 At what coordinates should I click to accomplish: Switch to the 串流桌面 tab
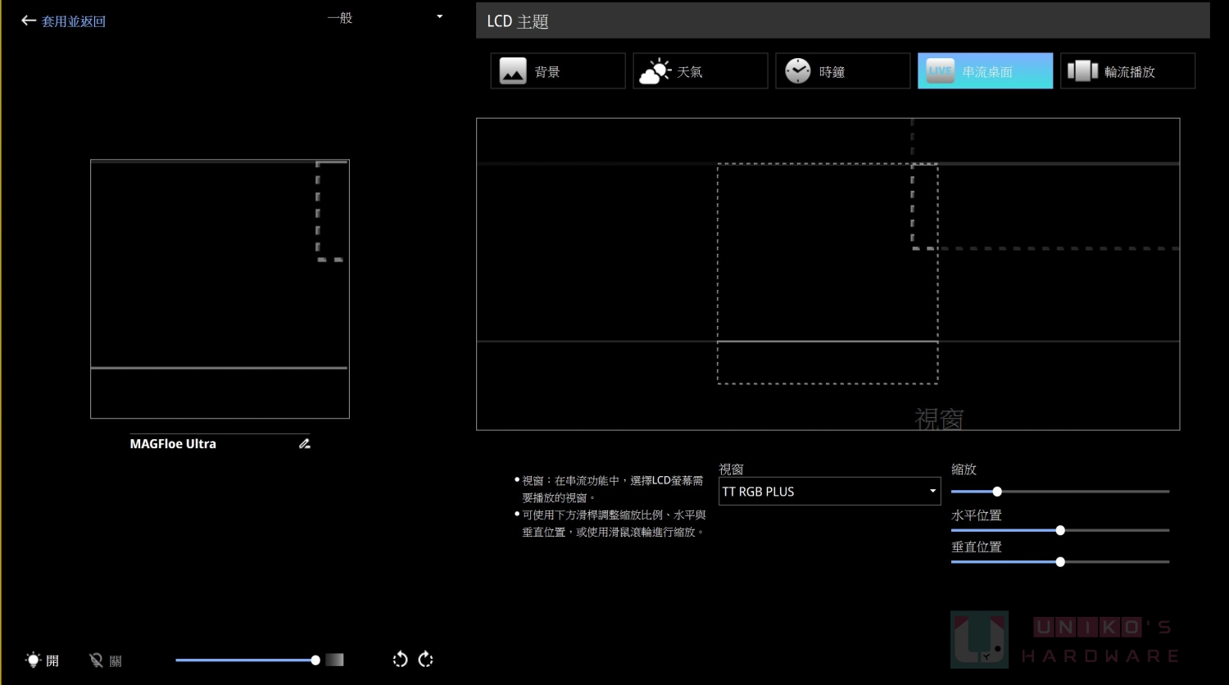point(985,71)
